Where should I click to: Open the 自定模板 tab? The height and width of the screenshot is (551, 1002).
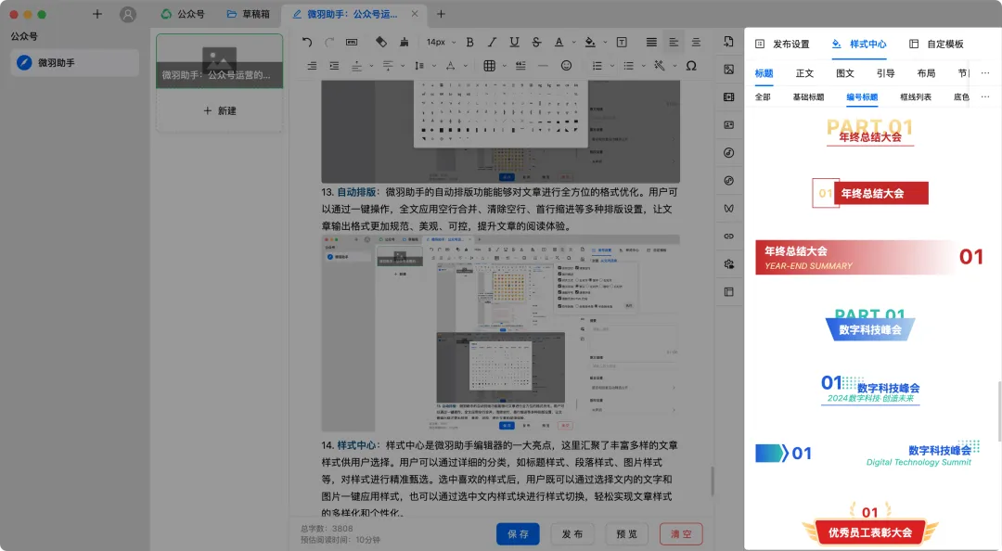(936, 45)
